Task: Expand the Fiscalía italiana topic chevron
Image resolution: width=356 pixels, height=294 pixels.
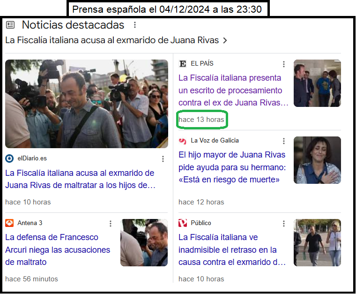Action: [225, 40]
